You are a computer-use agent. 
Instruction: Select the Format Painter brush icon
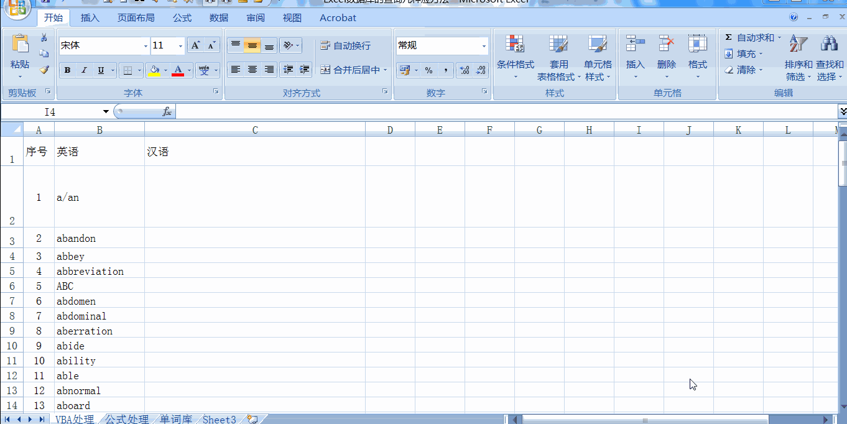pos(44,70)
